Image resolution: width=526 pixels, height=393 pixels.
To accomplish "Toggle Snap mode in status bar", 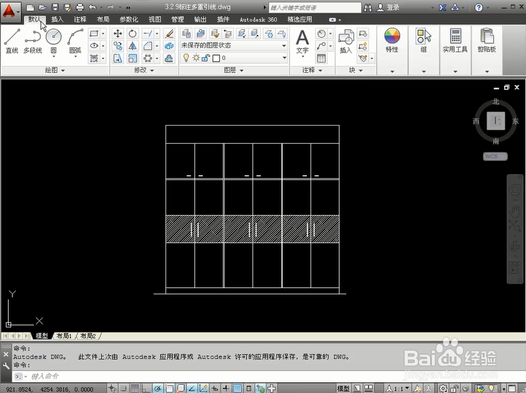I will [x=123, y=388].
